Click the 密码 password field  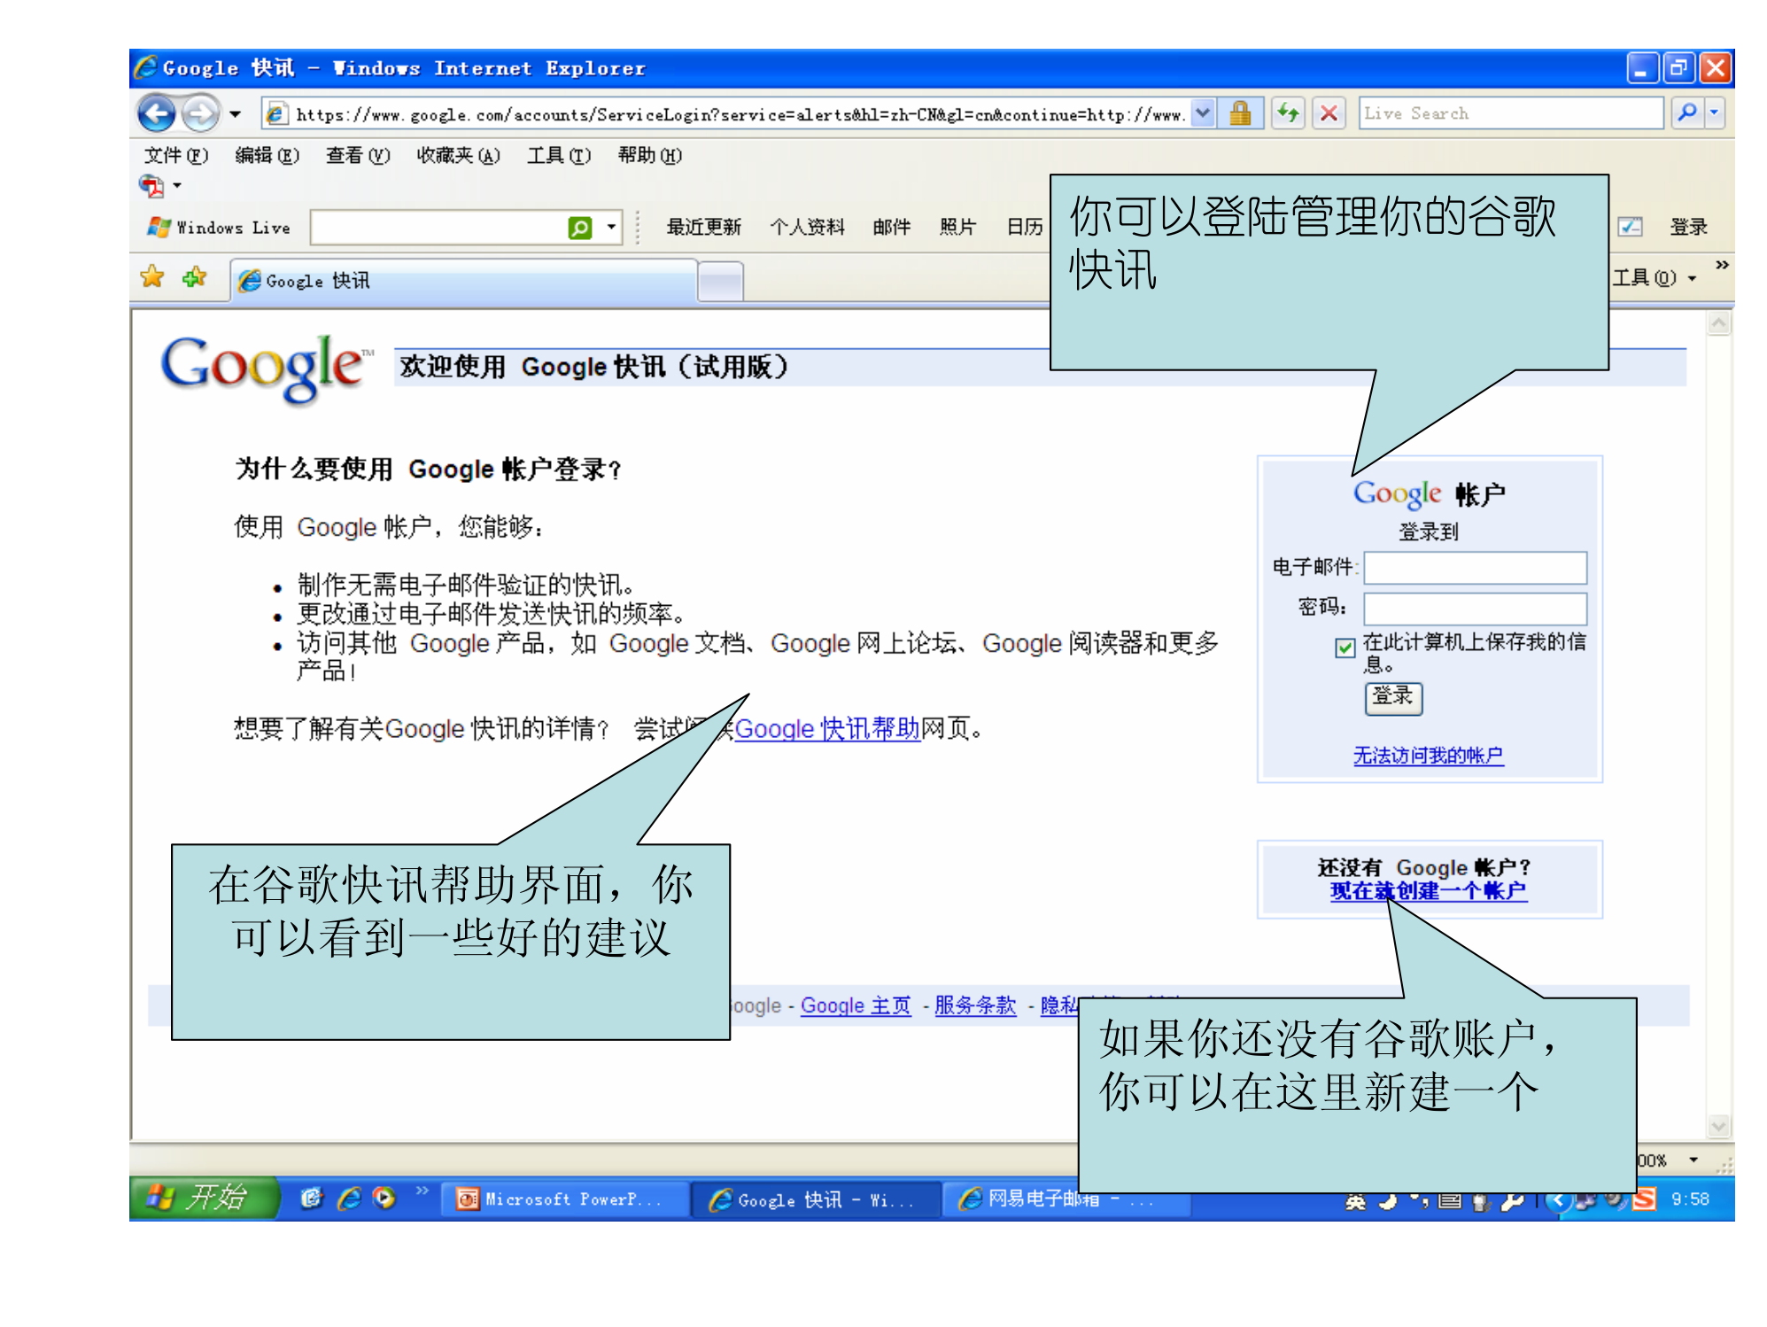pyautogui.click(x=1475, y=609)
